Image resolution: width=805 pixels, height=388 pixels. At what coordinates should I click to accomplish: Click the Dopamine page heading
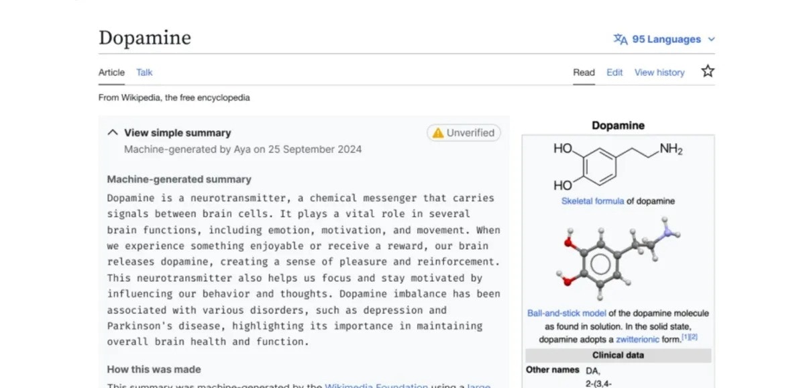145,38
